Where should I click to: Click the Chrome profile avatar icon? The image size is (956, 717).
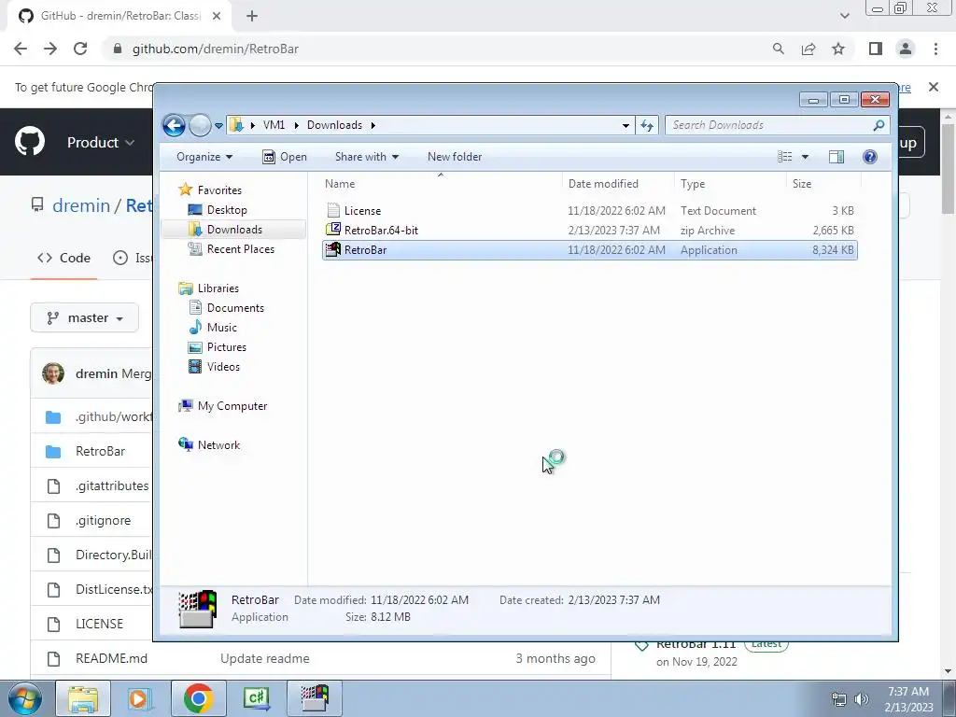[x=906, y=49]
